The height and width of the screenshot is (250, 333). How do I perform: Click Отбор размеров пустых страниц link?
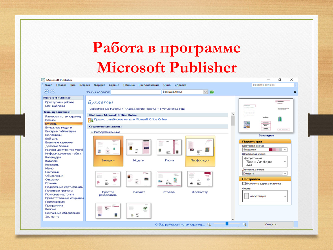[x=180, y=224]
